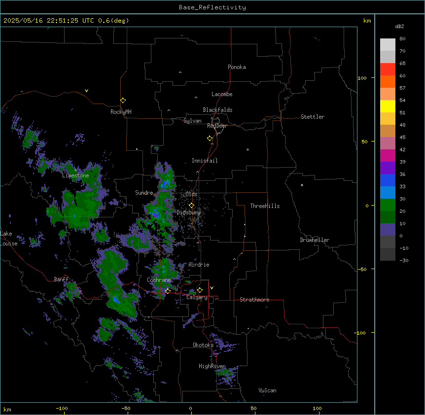Click yellow v marker northwest of RockyMH
The width and height of the screenshot is (425, 415).
point(86,91)
